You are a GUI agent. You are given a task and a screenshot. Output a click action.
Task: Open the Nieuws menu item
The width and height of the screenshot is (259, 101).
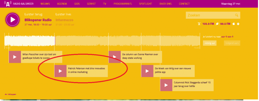[x=45, y=4]
